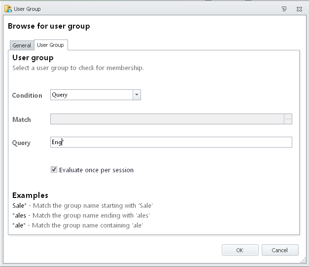Select the User Group tab
The height and width of the screenshot is (267, 309).
pos(51,45)
